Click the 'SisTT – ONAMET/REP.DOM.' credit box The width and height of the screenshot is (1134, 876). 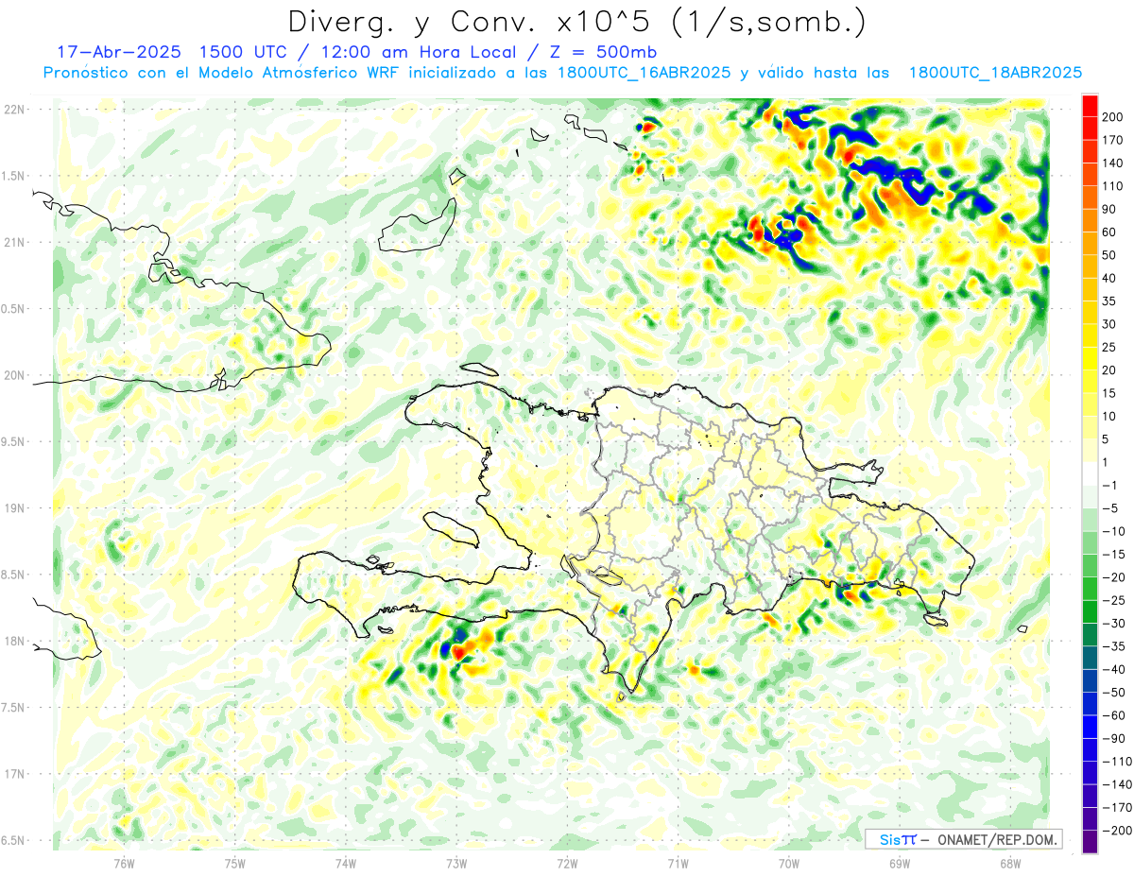[963, 839]
